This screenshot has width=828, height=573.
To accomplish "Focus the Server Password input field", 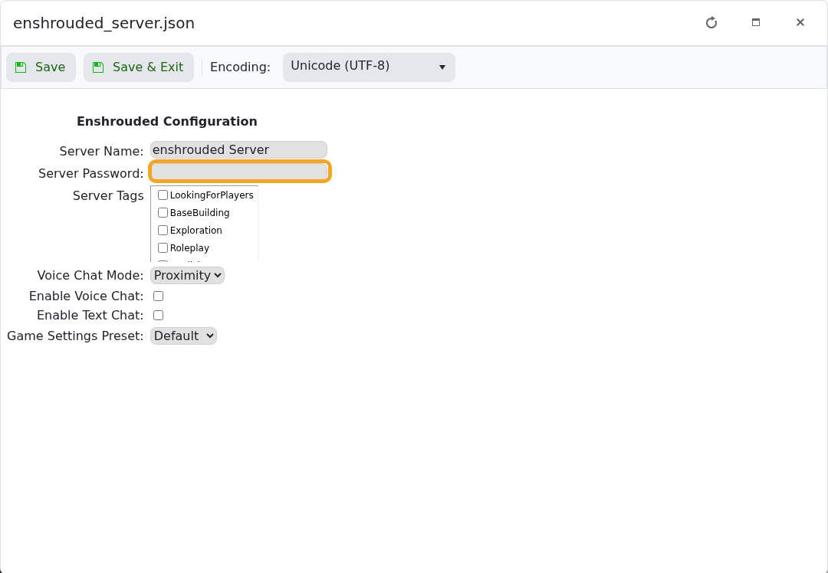I will tap(240, 172).
